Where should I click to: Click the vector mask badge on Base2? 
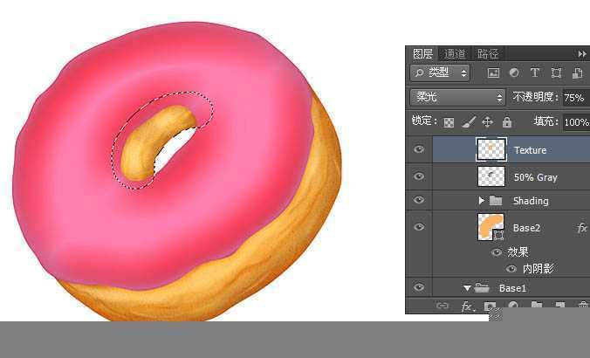[x=498, y=235]
